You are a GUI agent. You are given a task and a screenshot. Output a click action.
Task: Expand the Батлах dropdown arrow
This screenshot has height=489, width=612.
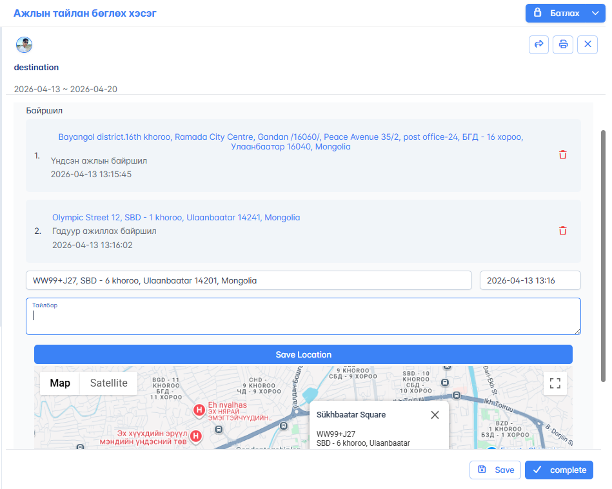[x=596, y=14]
